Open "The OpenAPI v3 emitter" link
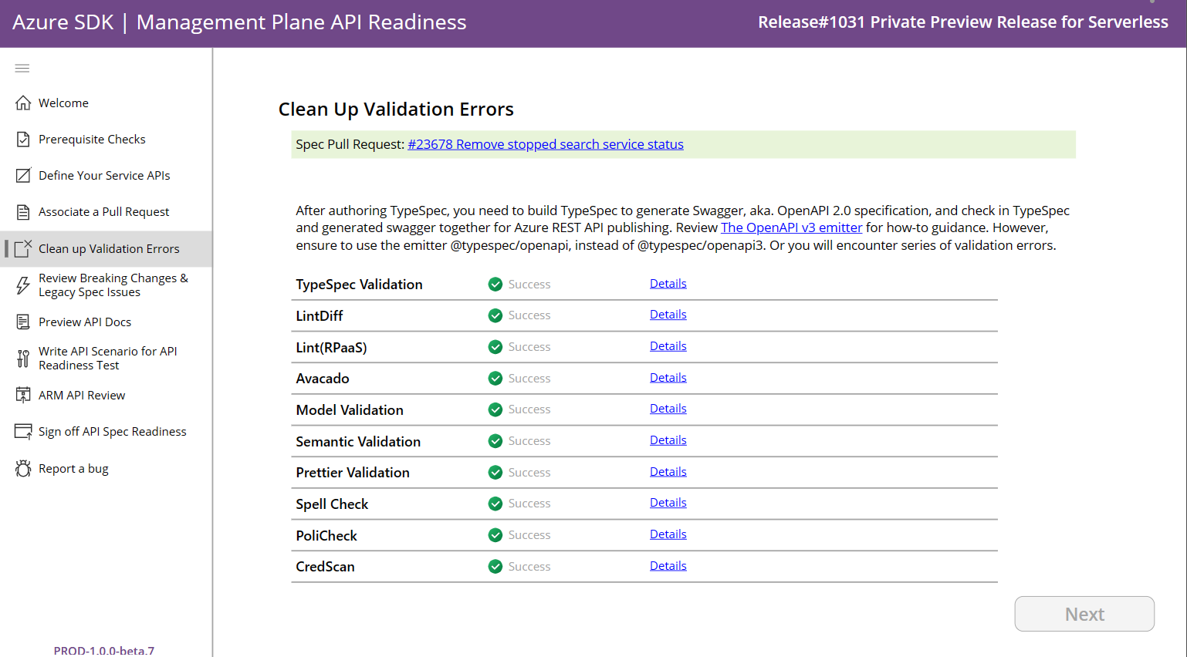1187x657 pixels. tap(791, 227)
